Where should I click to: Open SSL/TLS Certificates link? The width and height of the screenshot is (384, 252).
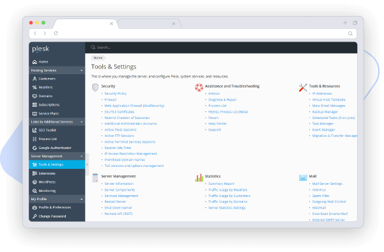[119, 112]
